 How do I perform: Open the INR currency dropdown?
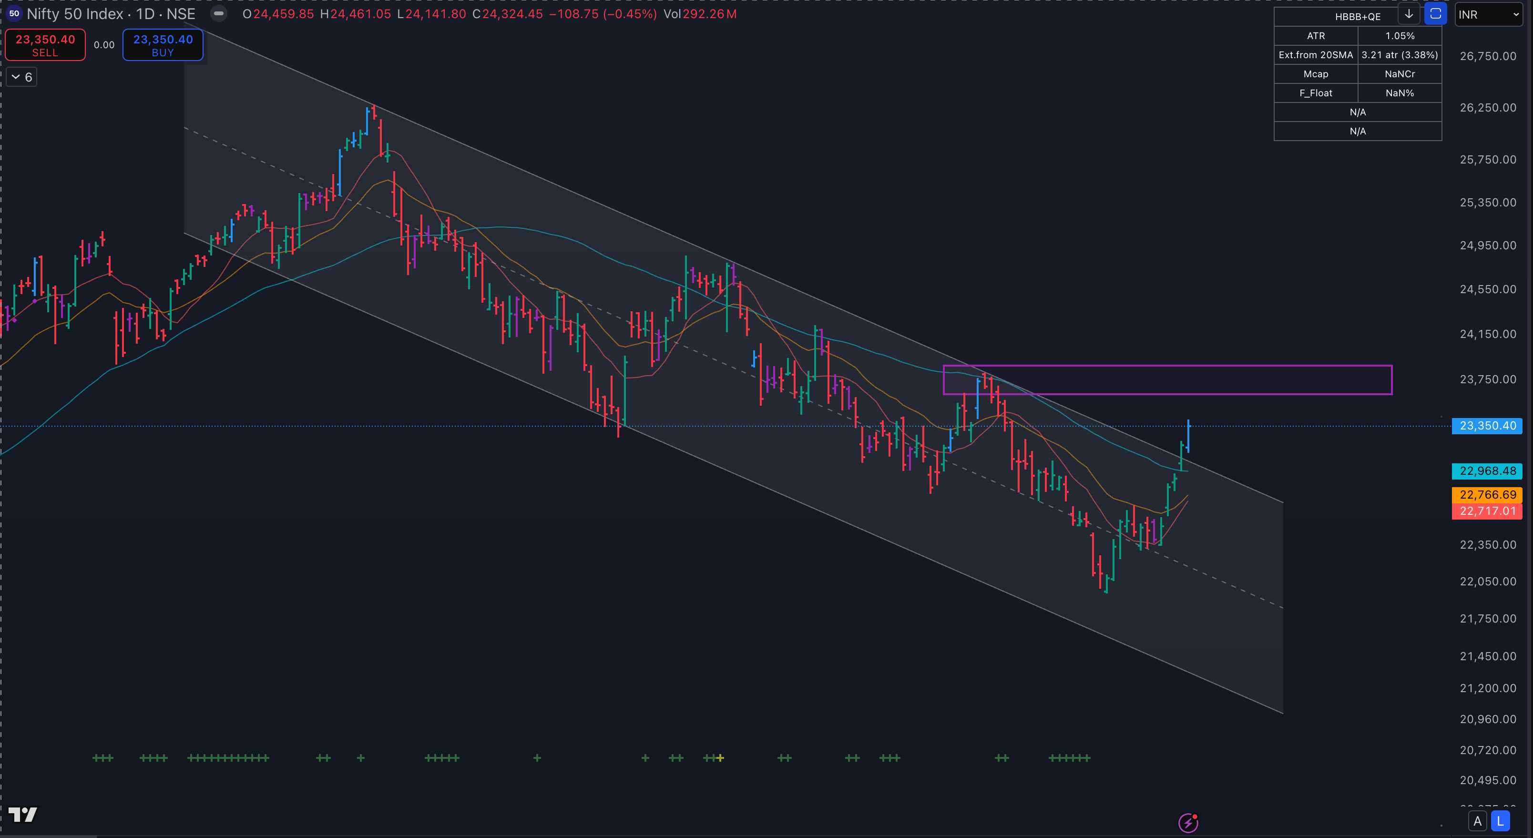(x=1488, y=14)
